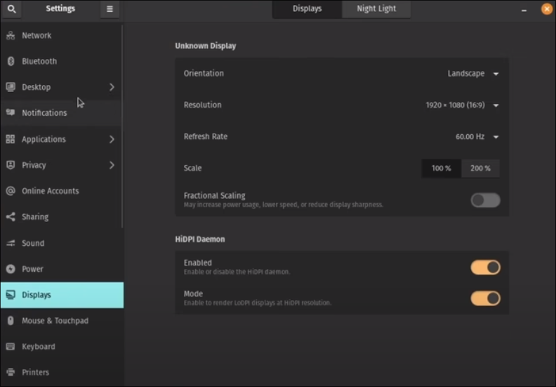Viewport: 556px width, 387px height.
Task: Click the Privacy sidebar icon
Action: tap(11, 165)
